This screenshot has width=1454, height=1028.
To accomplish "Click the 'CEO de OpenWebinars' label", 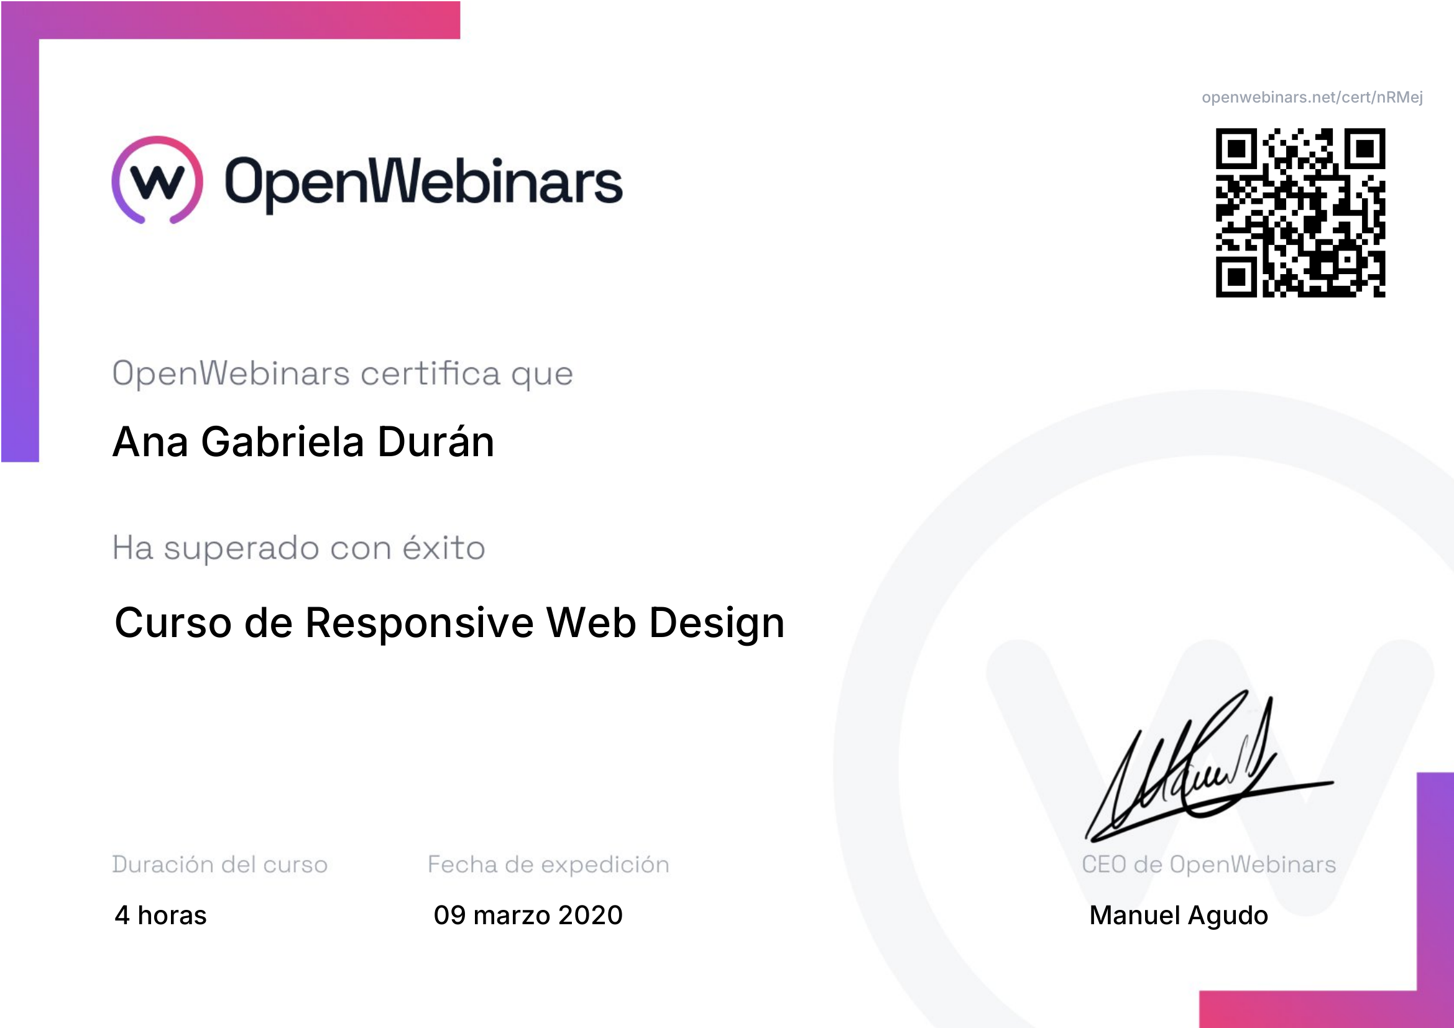I will click(1209, 865).
